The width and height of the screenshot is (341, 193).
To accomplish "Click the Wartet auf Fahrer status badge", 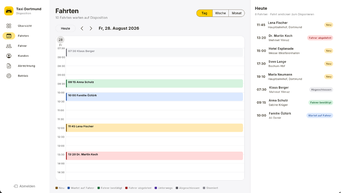I will coord(320,115).
